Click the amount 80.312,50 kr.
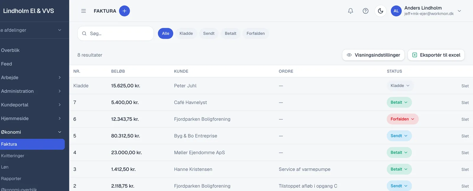This screenshot has height=191, width=473. [126, 136]
